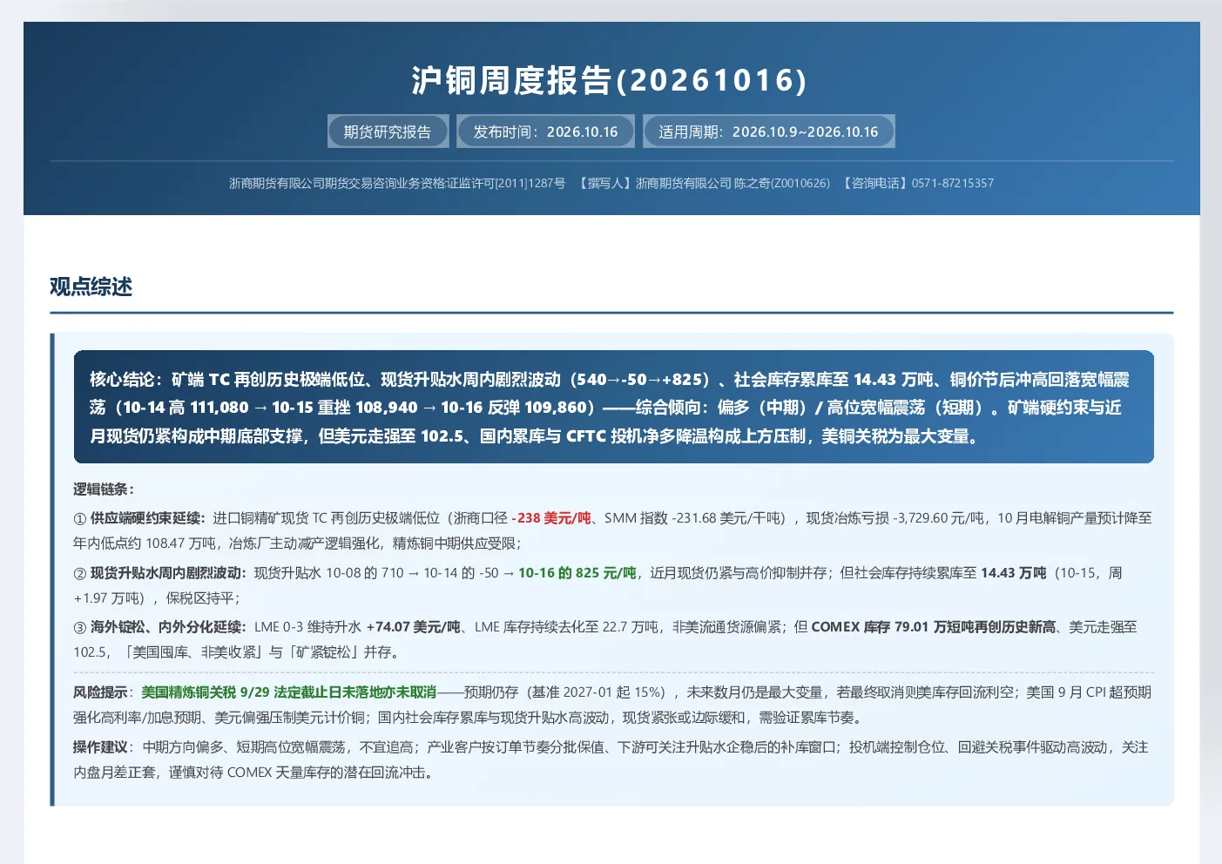Click the phone number 0571-87215357
The height and width of the screenshot is (864, 1222).
[x=953, y=183]
